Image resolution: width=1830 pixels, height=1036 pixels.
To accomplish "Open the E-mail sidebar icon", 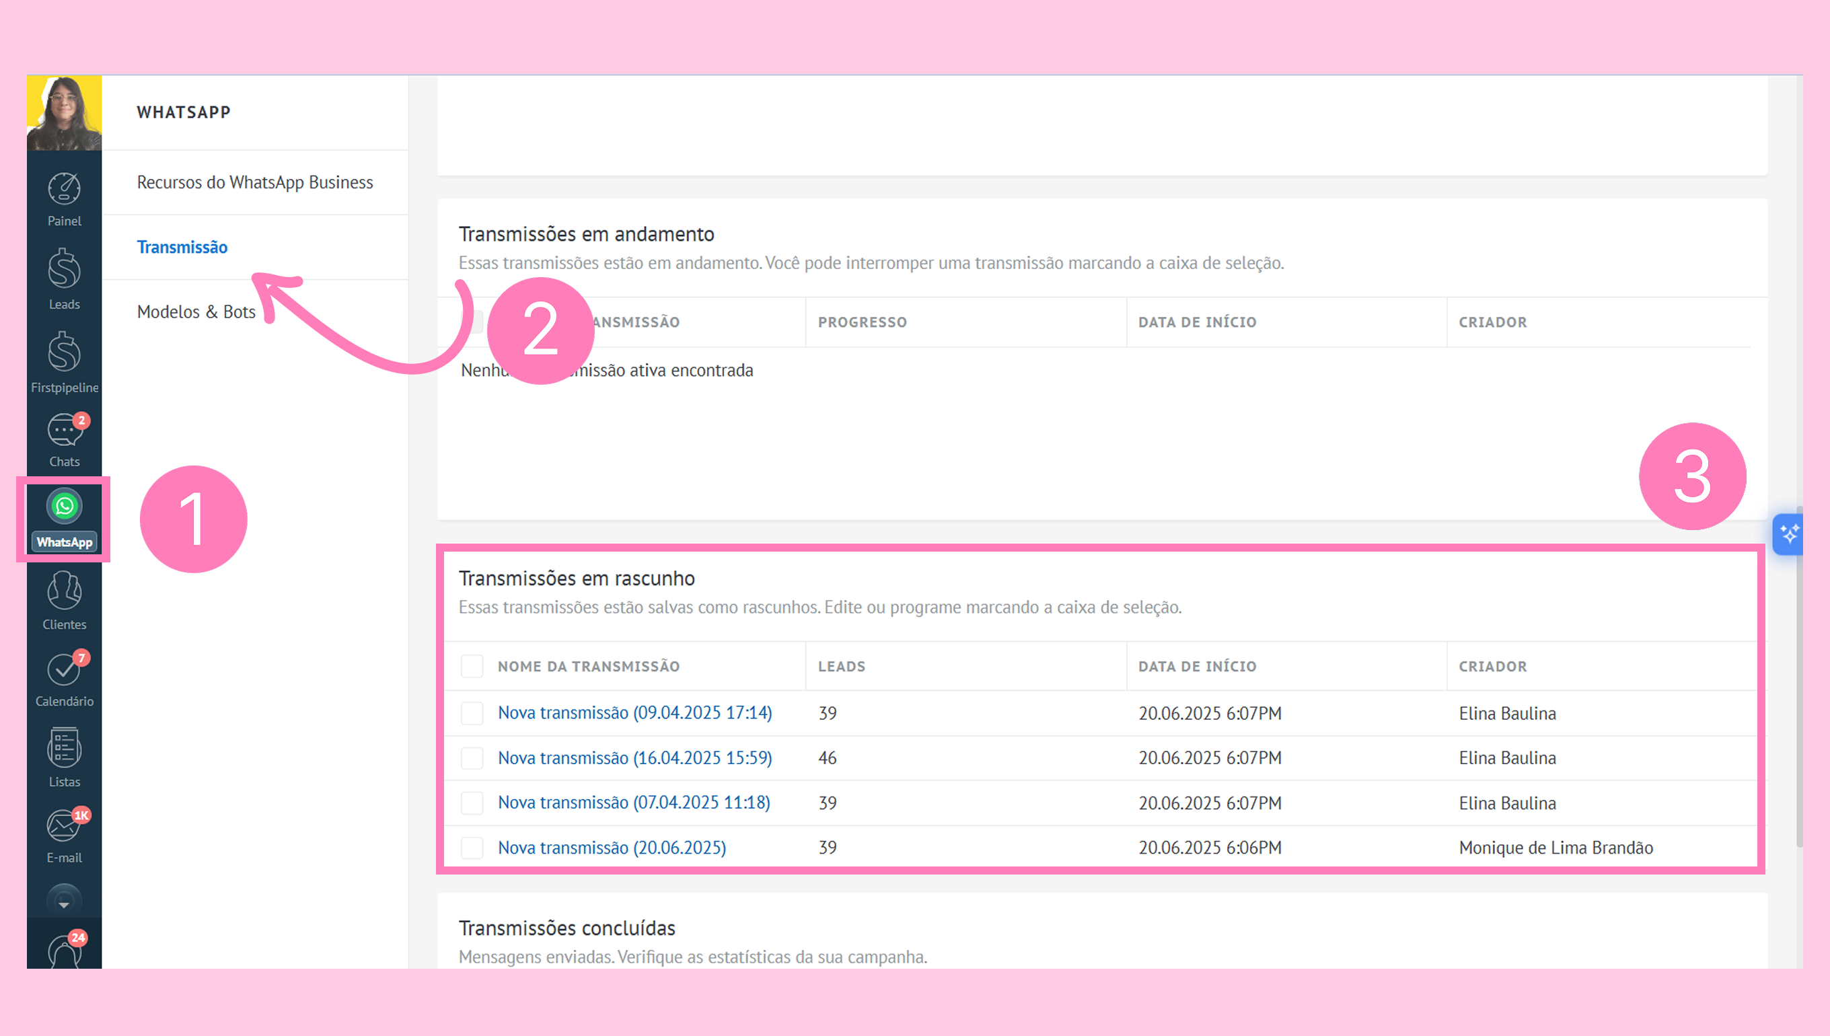I will point(64,836).
